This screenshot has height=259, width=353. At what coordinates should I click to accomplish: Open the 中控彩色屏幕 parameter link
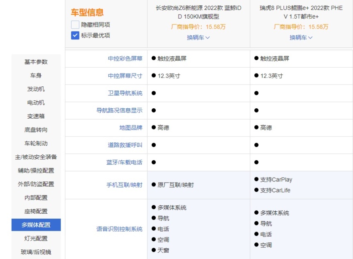[x=125, y=59]
